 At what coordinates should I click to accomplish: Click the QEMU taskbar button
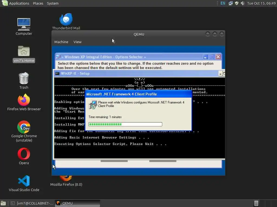77,203
